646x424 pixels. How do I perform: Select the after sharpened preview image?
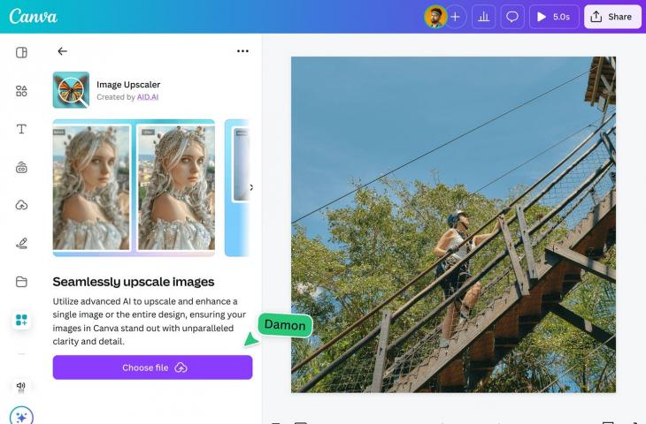(x=176, y=187)
